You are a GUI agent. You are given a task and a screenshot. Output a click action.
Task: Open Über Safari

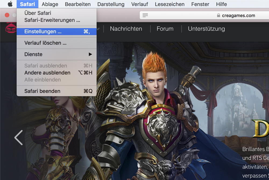point(38,13)
